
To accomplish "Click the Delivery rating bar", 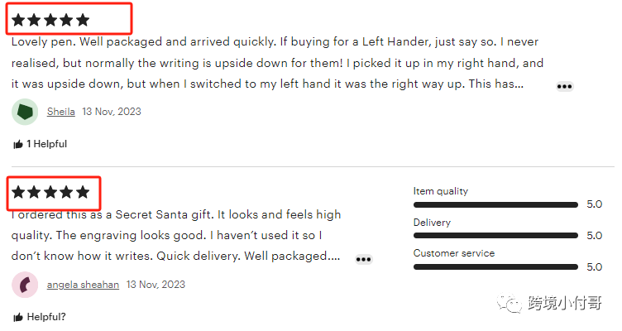I will (495, 236).
